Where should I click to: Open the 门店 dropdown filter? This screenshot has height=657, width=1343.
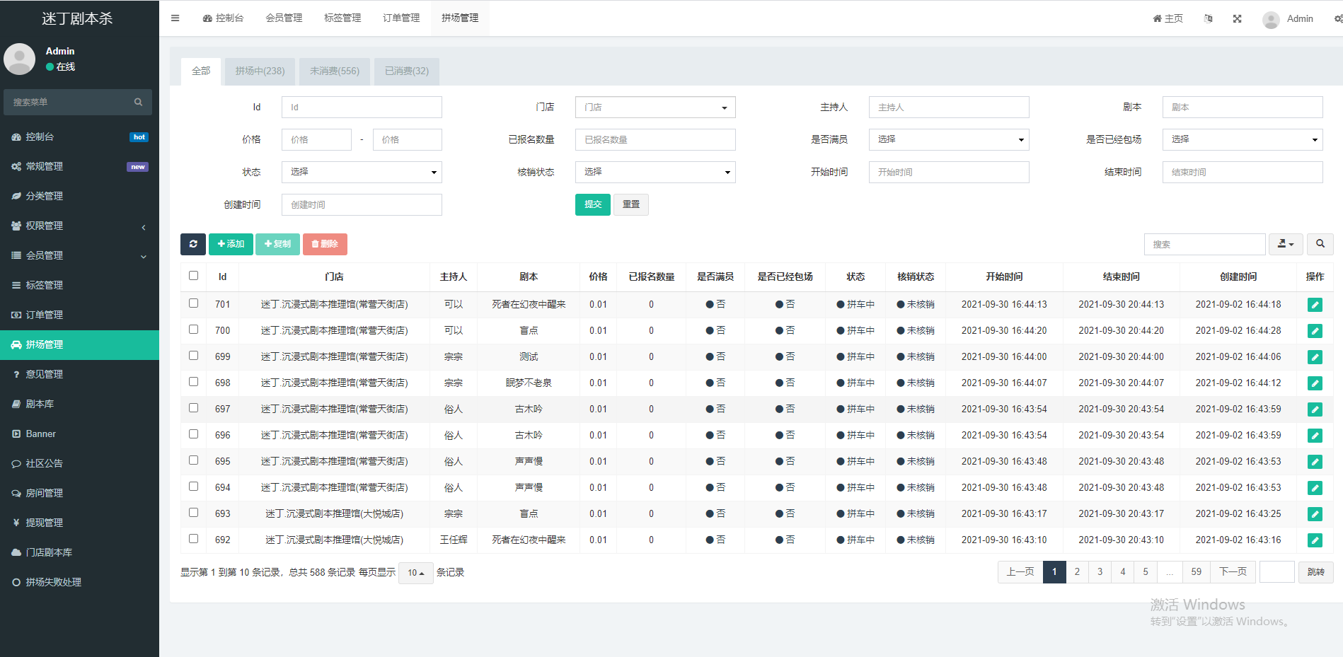[655, 107]
